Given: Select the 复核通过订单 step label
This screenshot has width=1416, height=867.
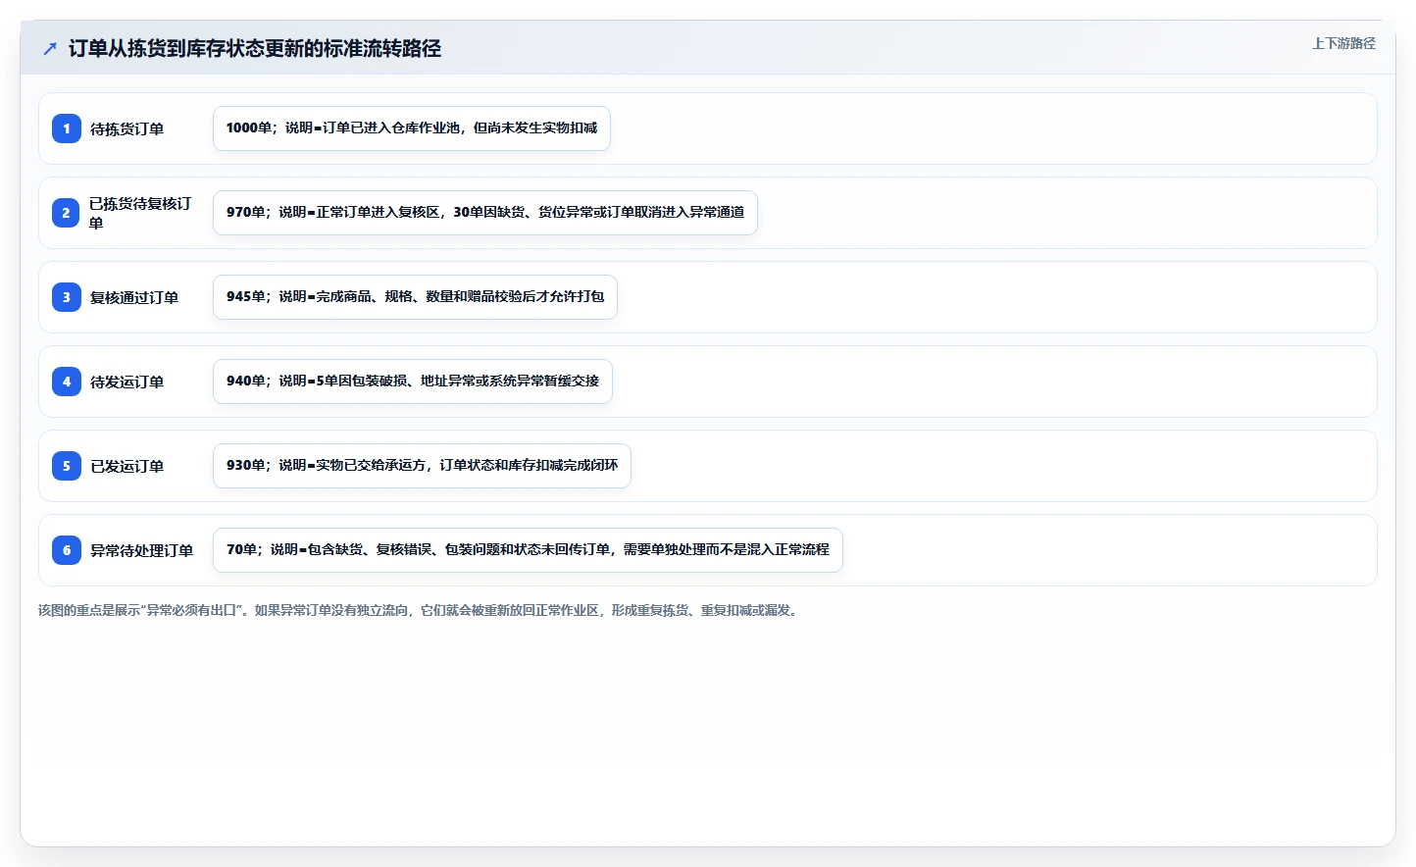Looking at the screenshot, I should click(x=134, y=297).
